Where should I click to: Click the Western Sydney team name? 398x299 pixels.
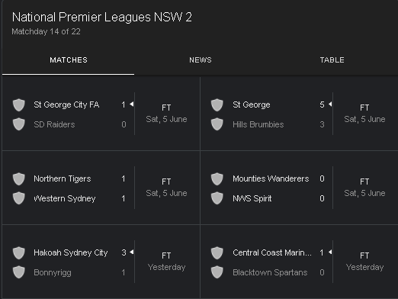[x=65, y=198]
